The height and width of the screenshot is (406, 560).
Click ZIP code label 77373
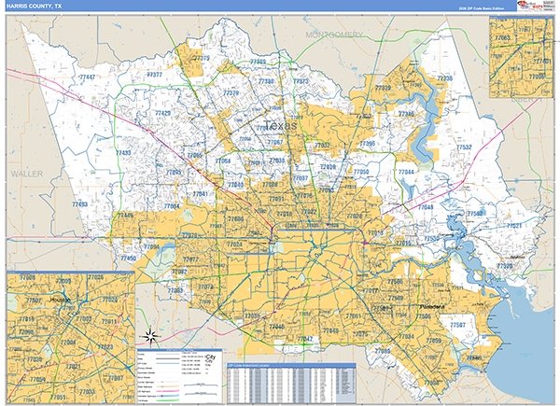coord(301,81)
